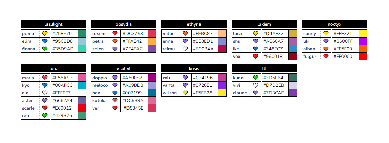Click the green heart beside kunai

pos(256,78)
